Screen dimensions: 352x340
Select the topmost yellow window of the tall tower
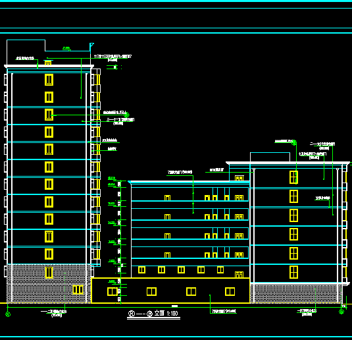[x=49, y=80]
